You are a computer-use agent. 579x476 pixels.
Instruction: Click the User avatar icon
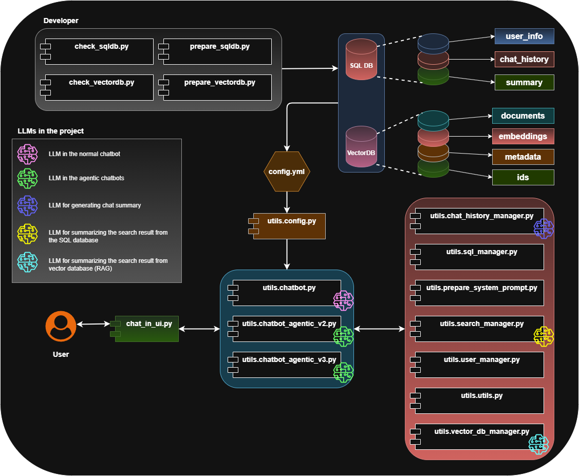click(61, 326)
